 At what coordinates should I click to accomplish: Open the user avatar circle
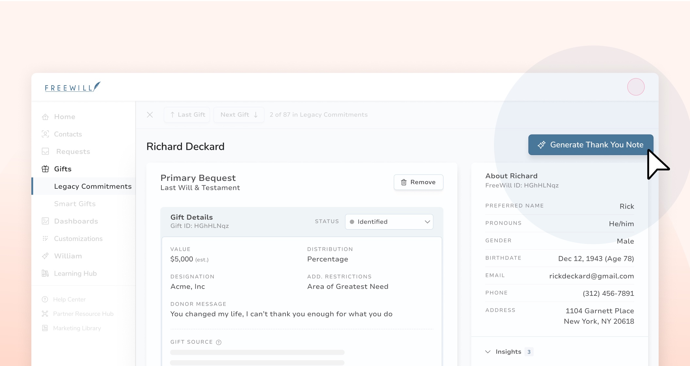[x=636, y=87]
